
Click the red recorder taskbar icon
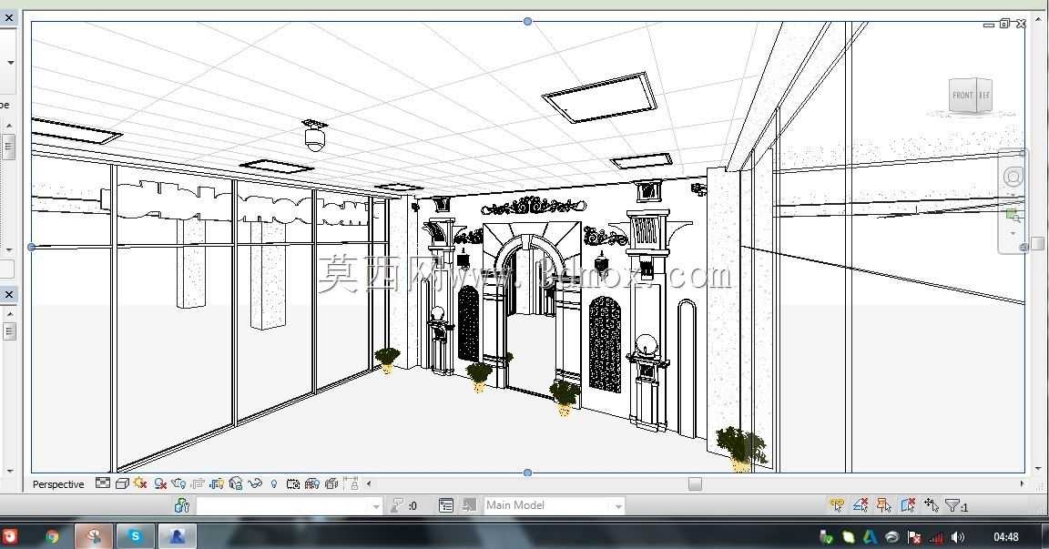click(11, 536)
